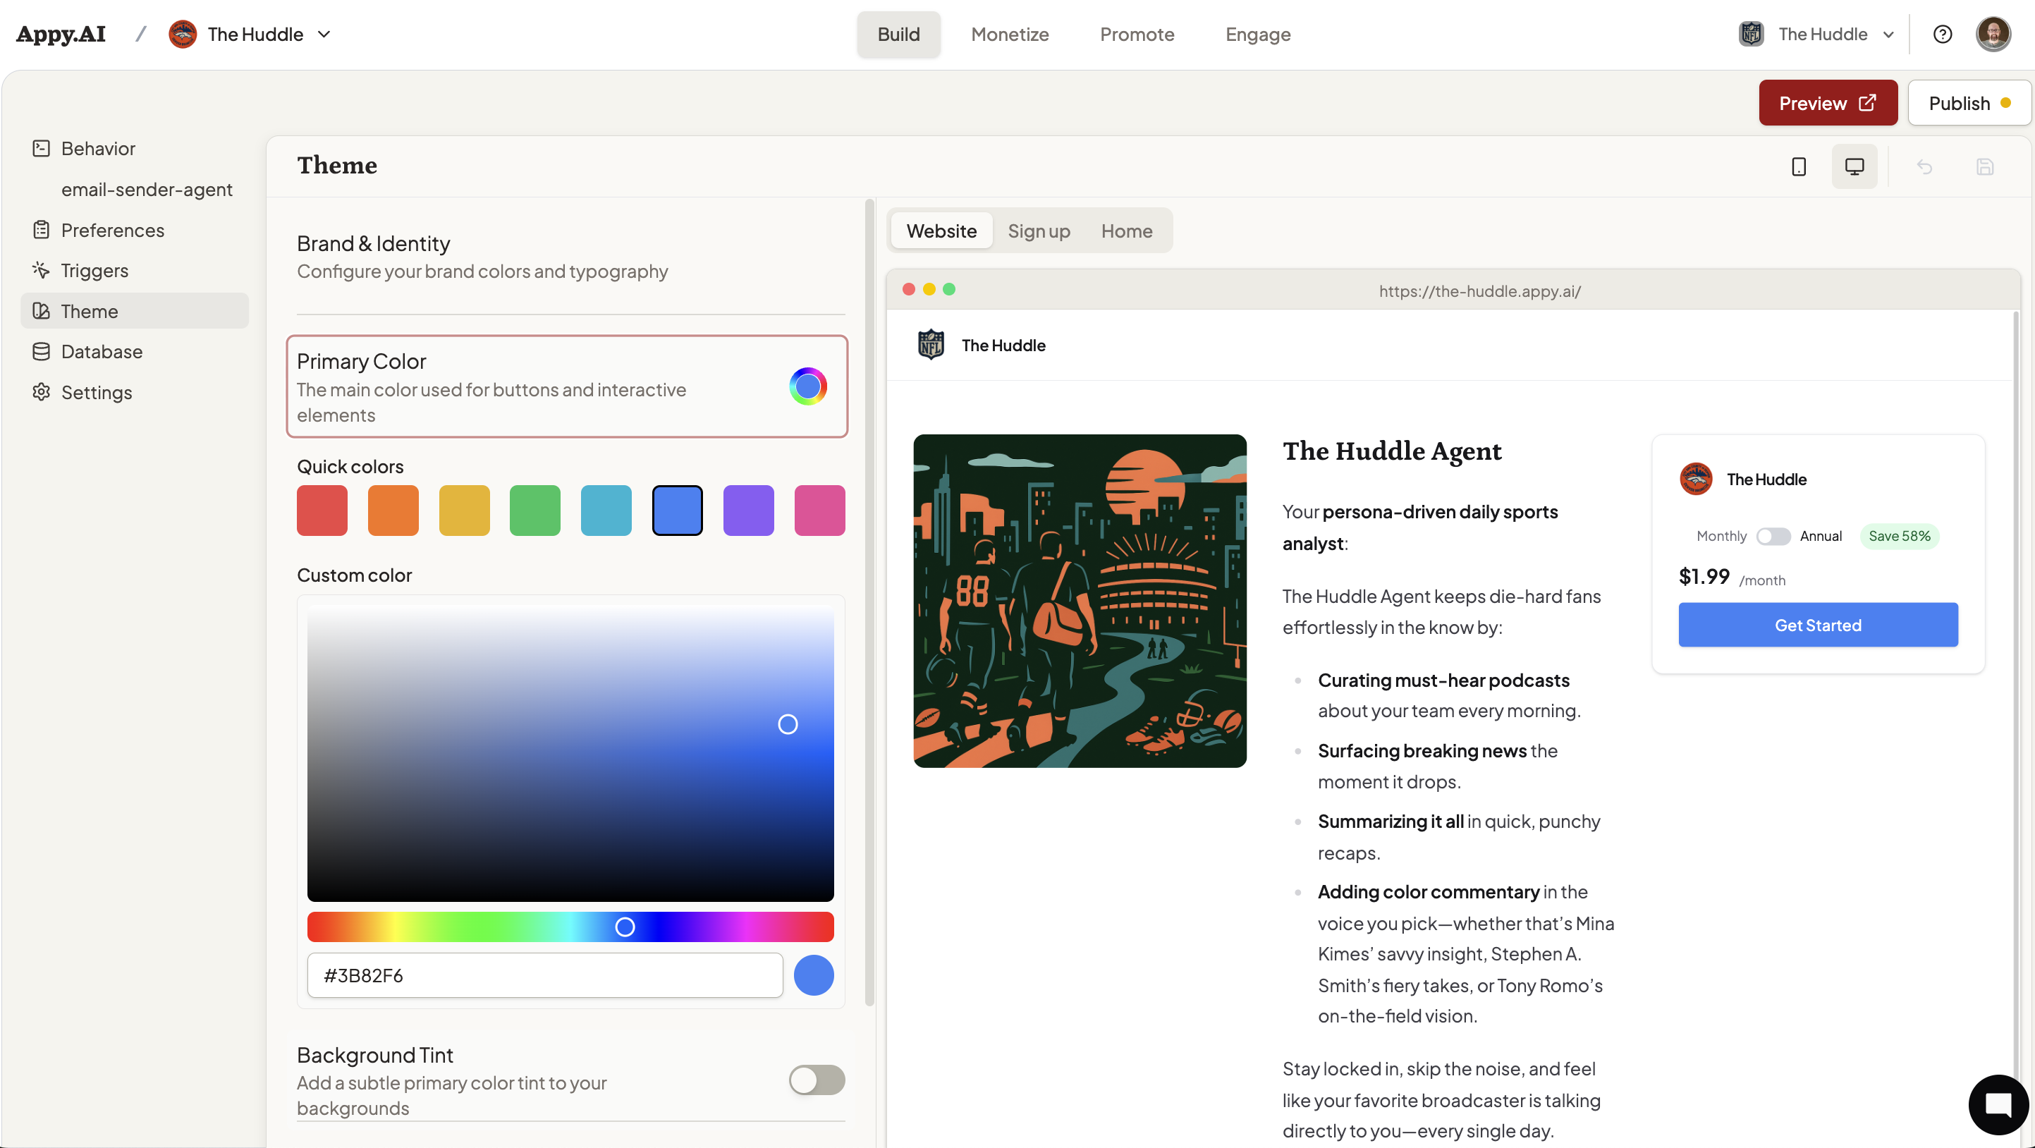The height and width of the screenshot is (1148, 2035).
Task: Open Database in the sidebar
Action: [x=102, y=352]
